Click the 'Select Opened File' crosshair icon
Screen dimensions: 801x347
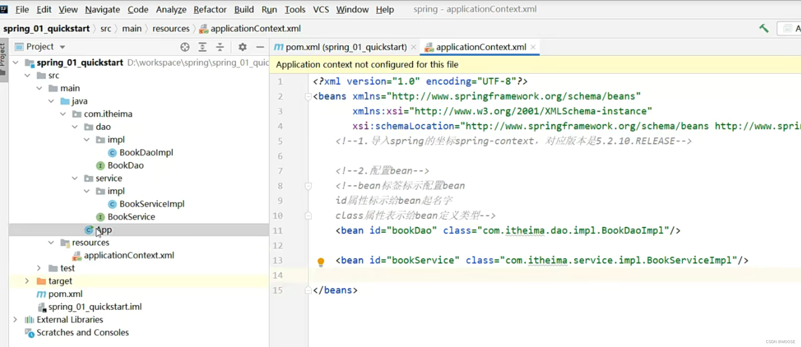[x=185, y=47]
